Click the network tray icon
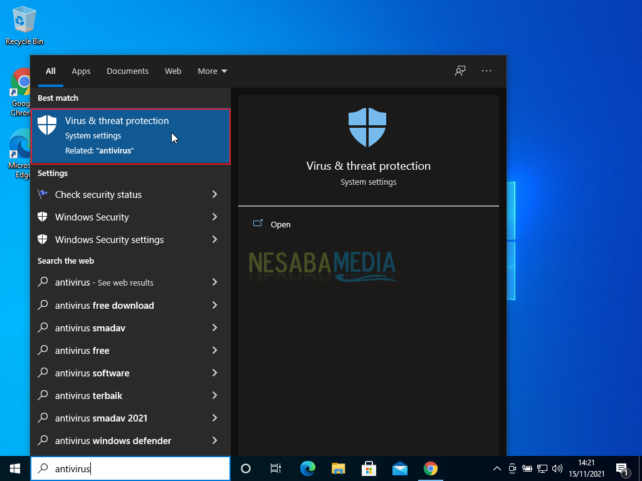 (542, 468)
